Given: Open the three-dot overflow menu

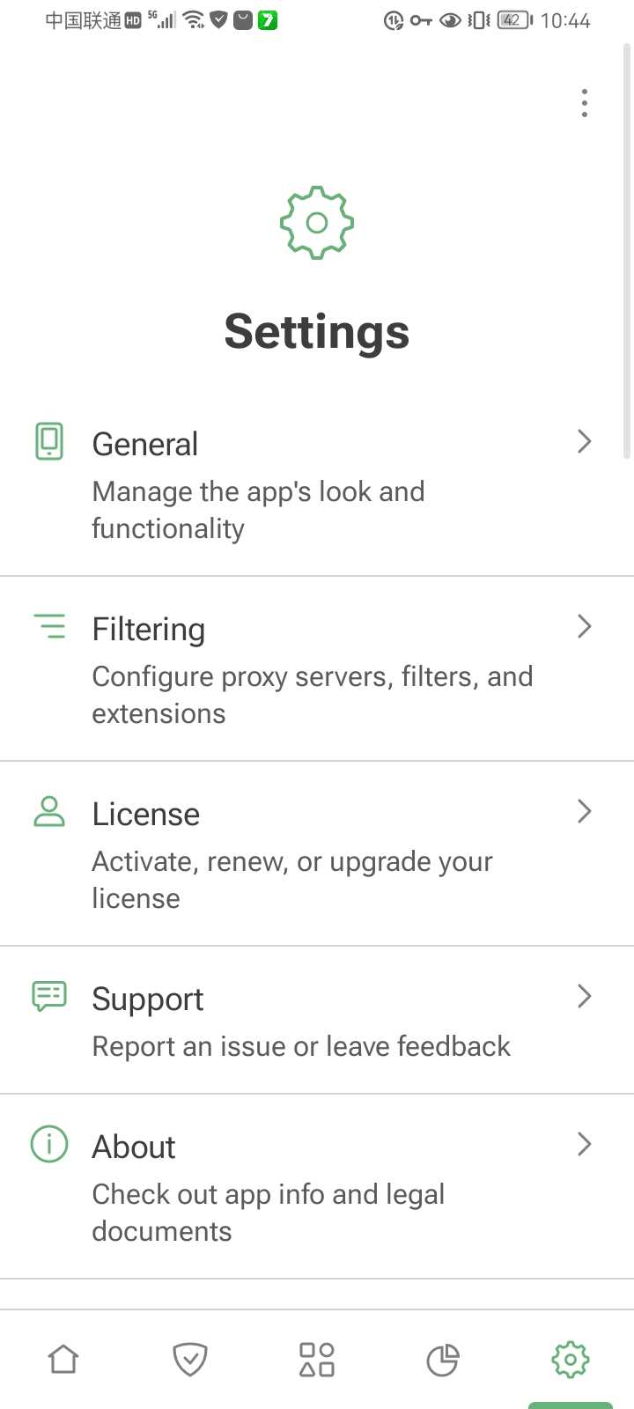Looking at the screenshot, I should [x=584, y=103].
